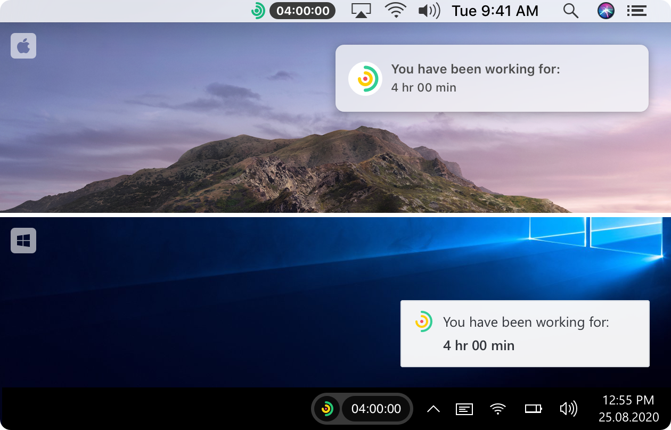
Task: Click the 04:00:00 timer in Windows taskbar
Action: click(376, 409)
